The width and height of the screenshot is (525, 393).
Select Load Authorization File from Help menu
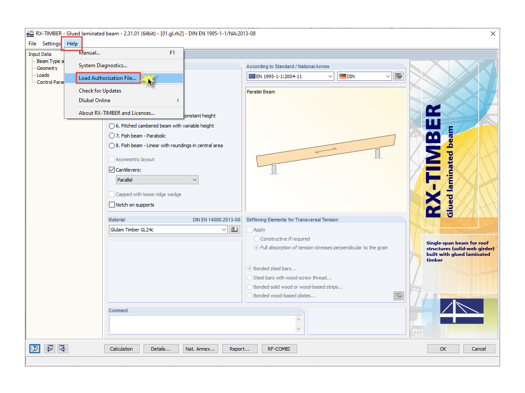[x=108, y=78]
